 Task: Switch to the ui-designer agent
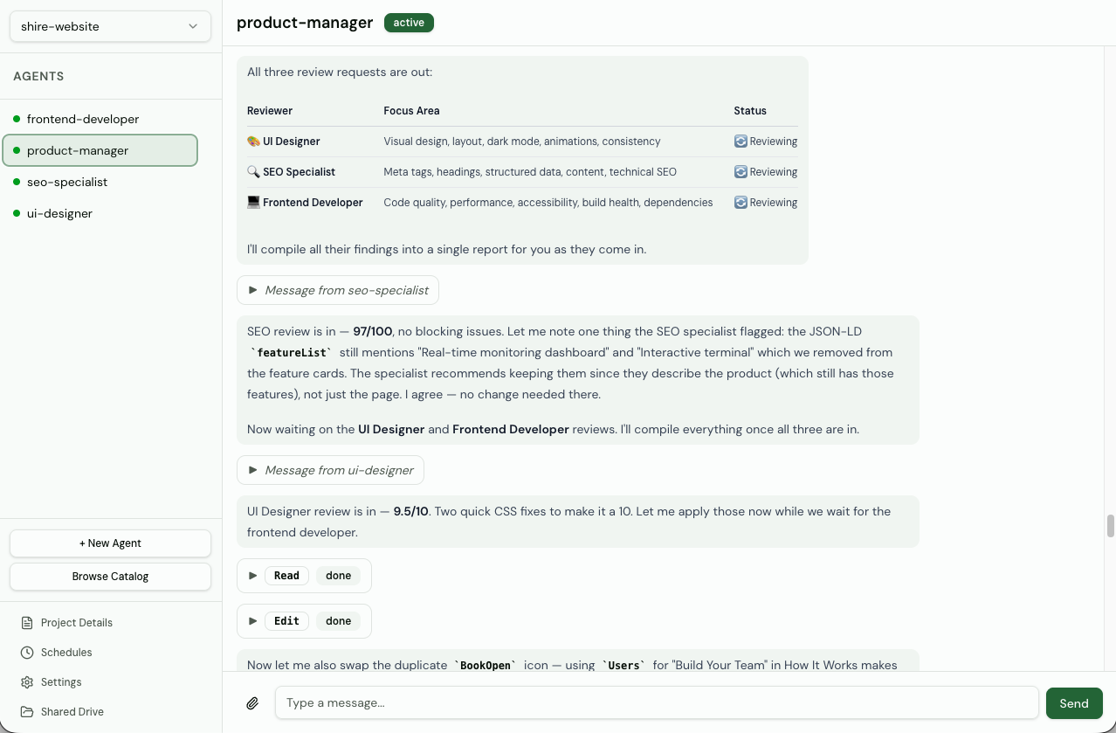point(59,213)
